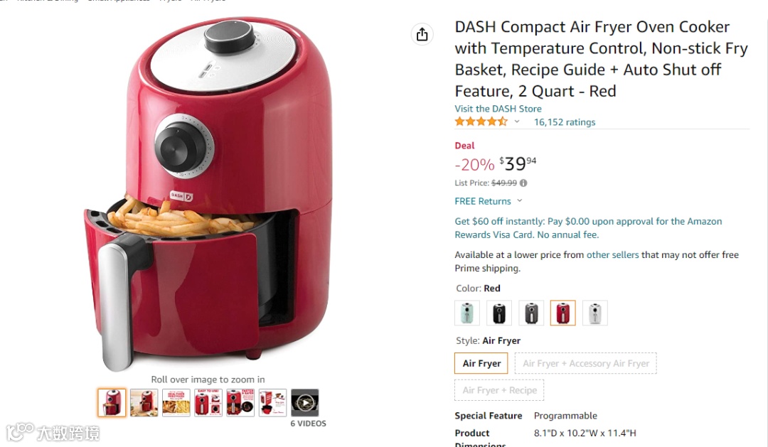Click the List Price info icon
This screenshot has width=768, height=447.
click(x=523, y=183)
